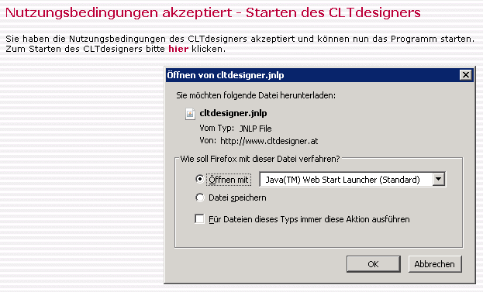Click the Nutzungsbedingungen akzeptiert page heading
The height and width of the screenshot is (292, 483).
213,13
